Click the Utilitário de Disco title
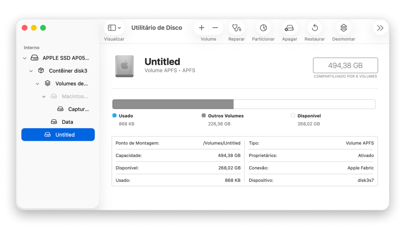 pyautogui.click(x=157, y=28)
